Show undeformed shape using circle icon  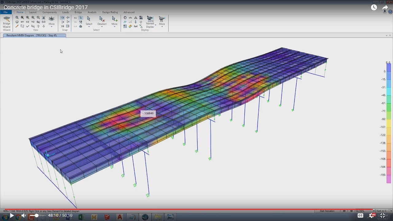click(125, 18)
